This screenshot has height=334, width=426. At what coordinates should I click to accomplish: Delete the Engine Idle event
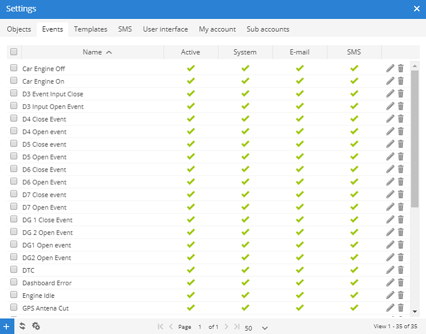[x=401, y=296]
